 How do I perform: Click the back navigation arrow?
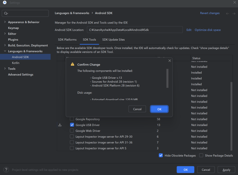click(227, 13)
